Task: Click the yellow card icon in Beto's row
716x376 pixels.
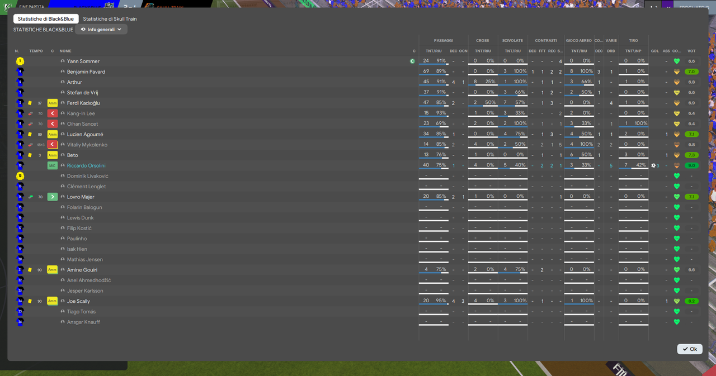Action: click(x=30, y=155)
